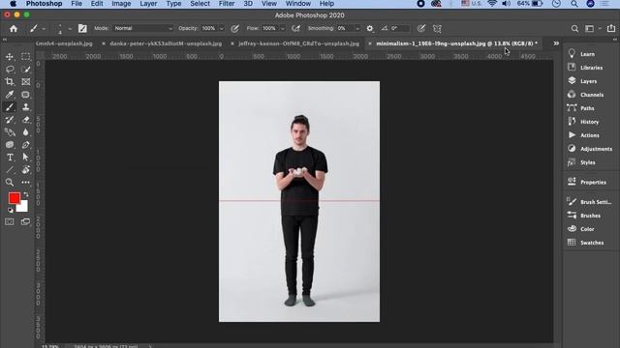Image resolution: width=620 pixels, height=348 pixels.
Task: Click the white background color swatch
Action: 23,208
